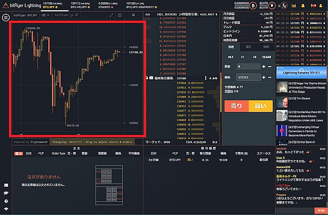328x215 pixels.
Task: Like maruro333's chat message
Action: [x=308, y=171]
